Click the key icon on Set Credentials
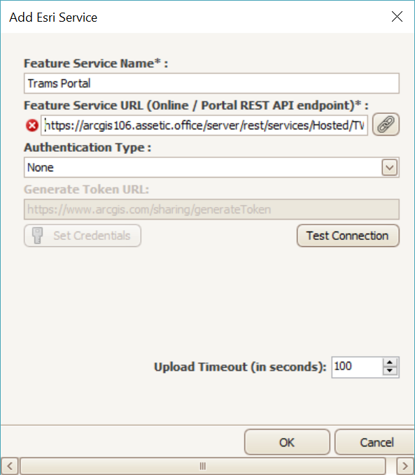 [x=38, y=235]
